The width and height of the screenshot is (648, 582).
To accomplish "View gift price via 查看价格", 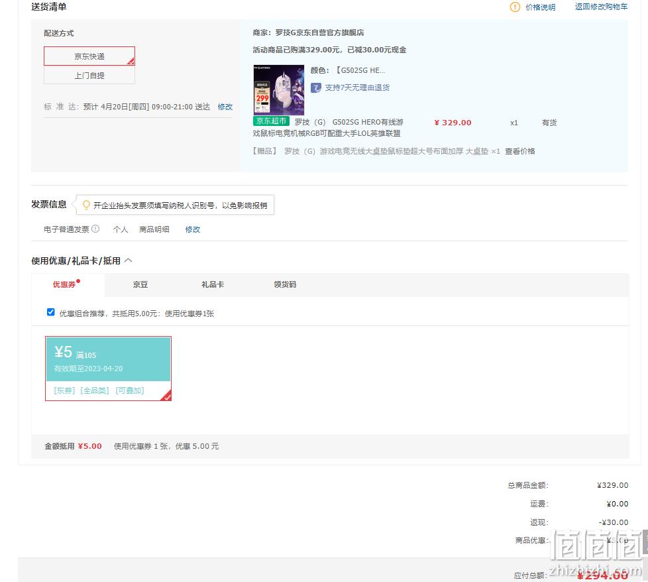I will [520, 151].
